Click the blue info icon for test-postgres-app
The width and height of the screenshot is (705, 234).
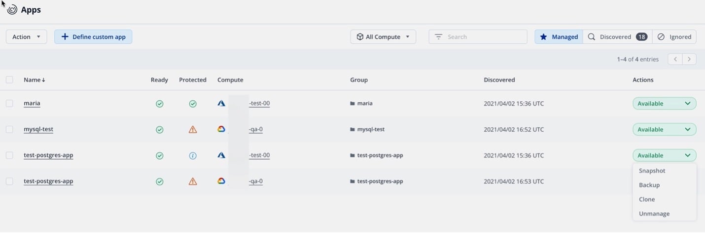(x=193, y=156)
